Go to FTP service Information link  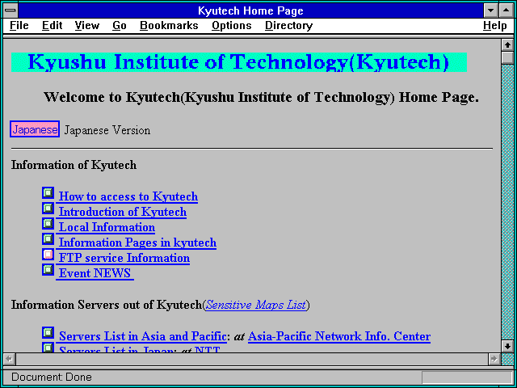pos(124,258)
